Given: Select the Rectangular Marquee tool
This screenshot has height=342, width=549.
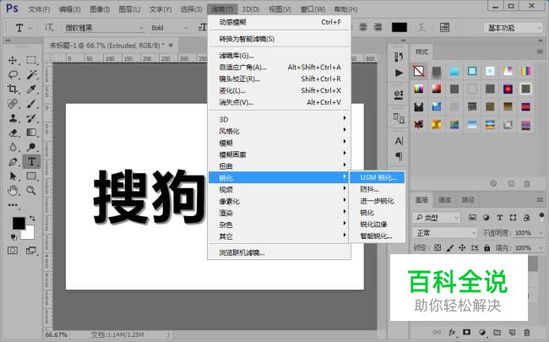Looking at the screenshot, I should pyautogui.click(x=31, y=60).
